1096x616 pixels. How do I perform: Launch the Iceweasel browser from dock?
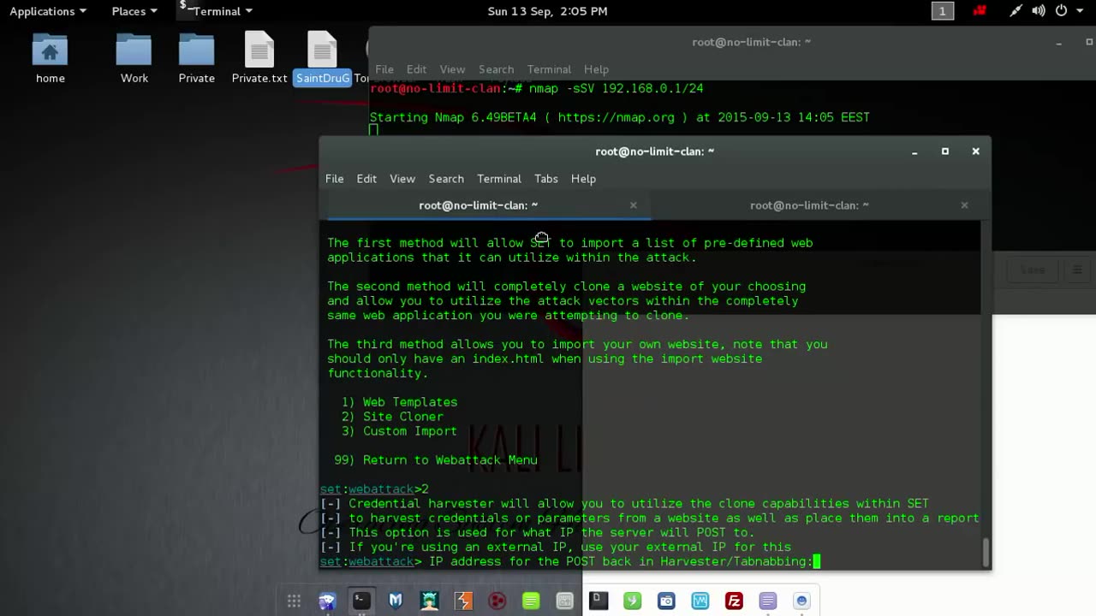(x=327, y=601)
